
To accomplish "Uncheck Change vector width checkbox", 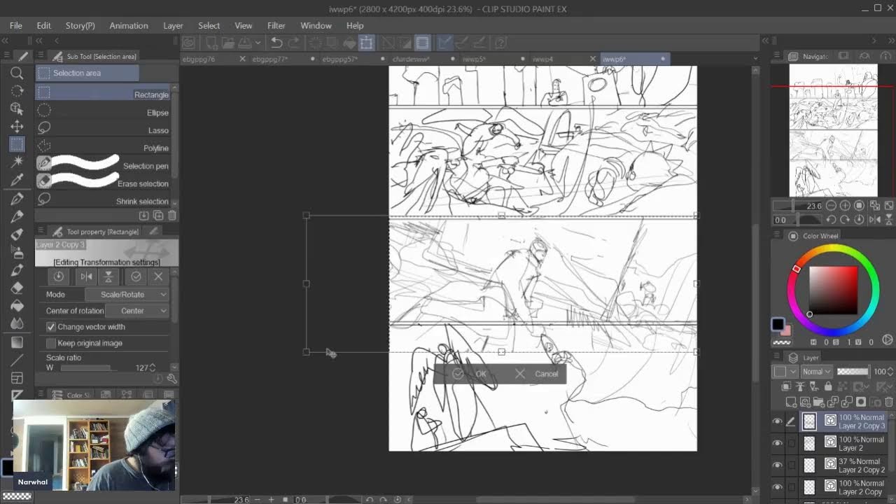I will click(51, 327).
